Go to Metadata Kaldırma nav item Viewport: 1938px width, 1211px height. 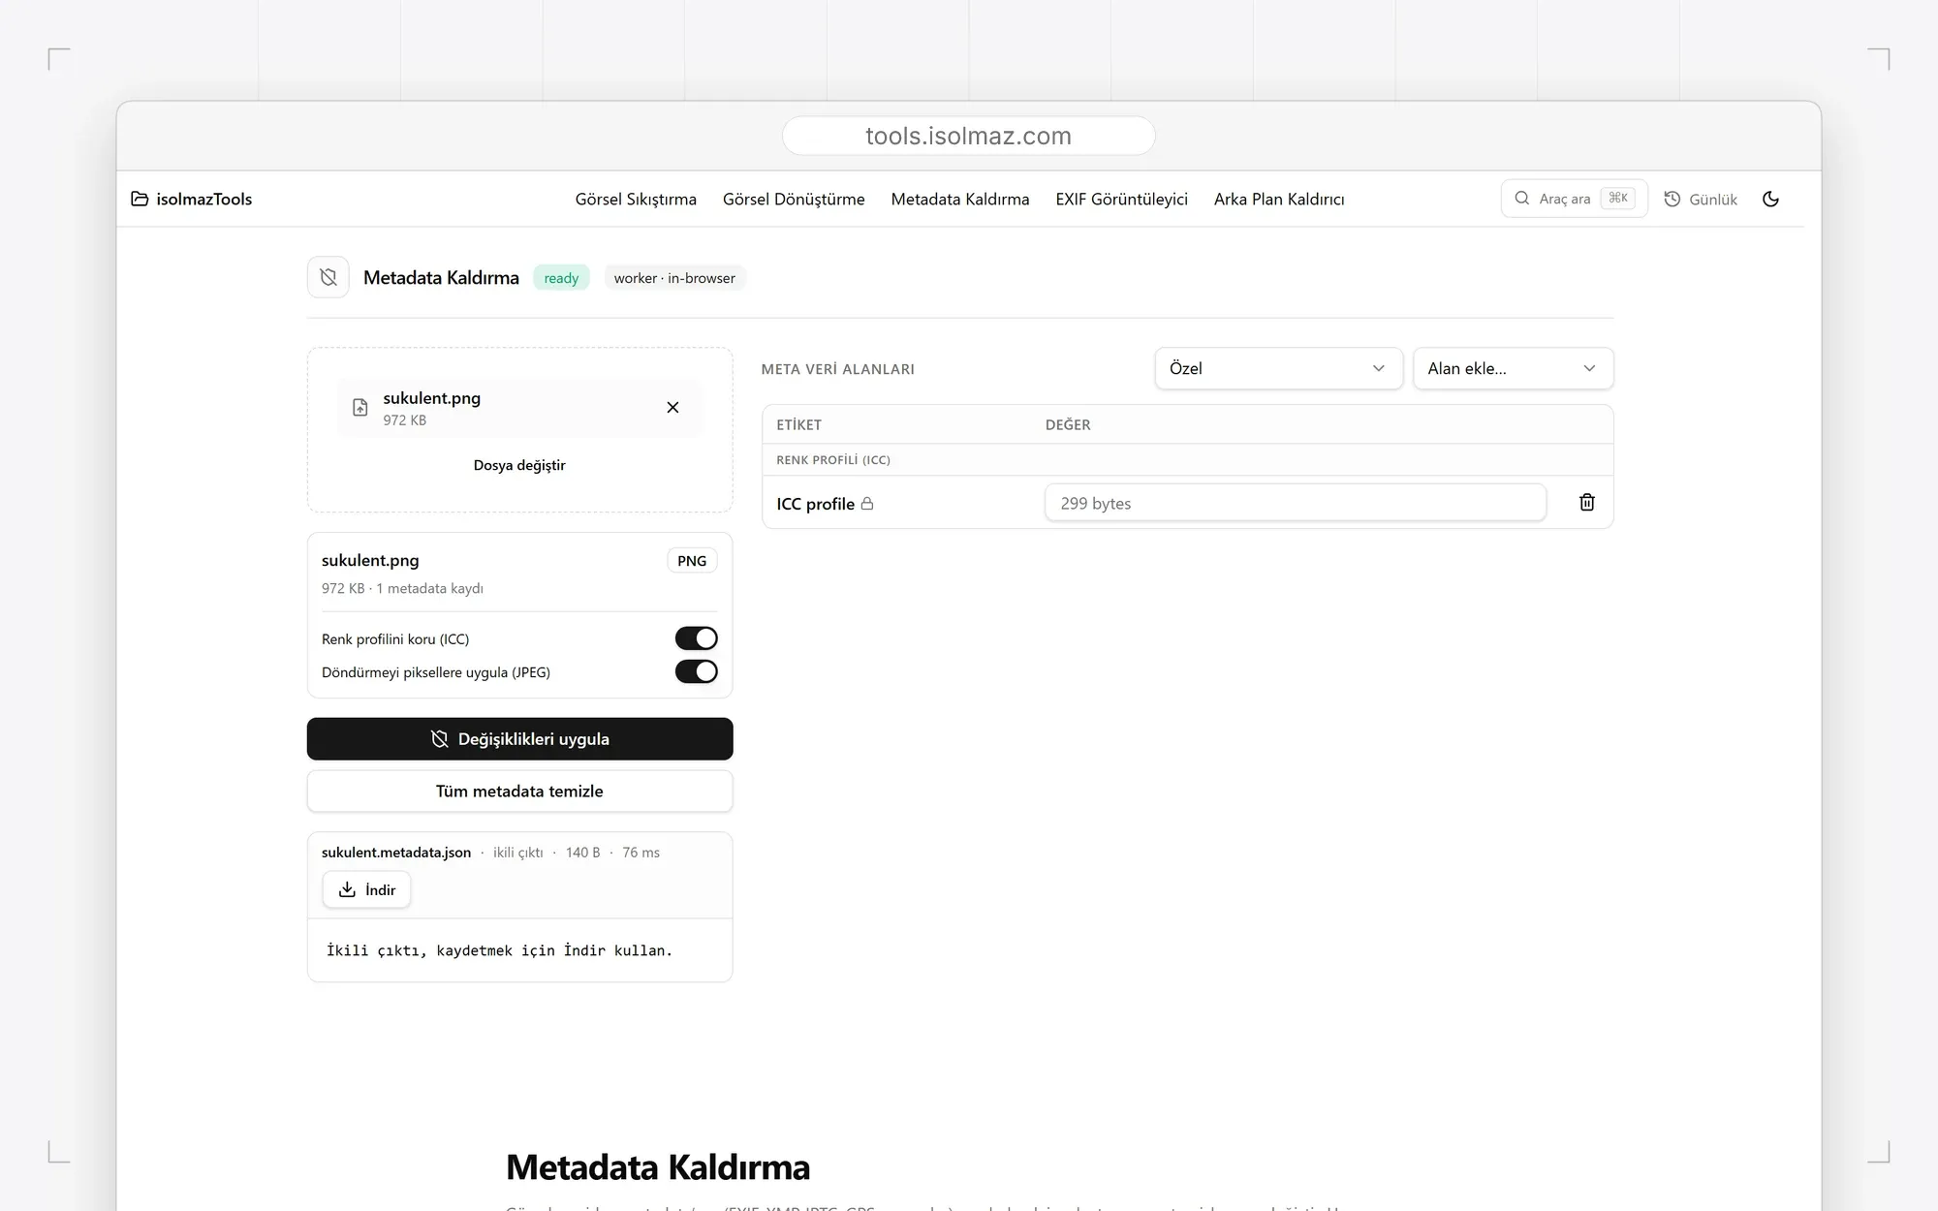(960, 199)
